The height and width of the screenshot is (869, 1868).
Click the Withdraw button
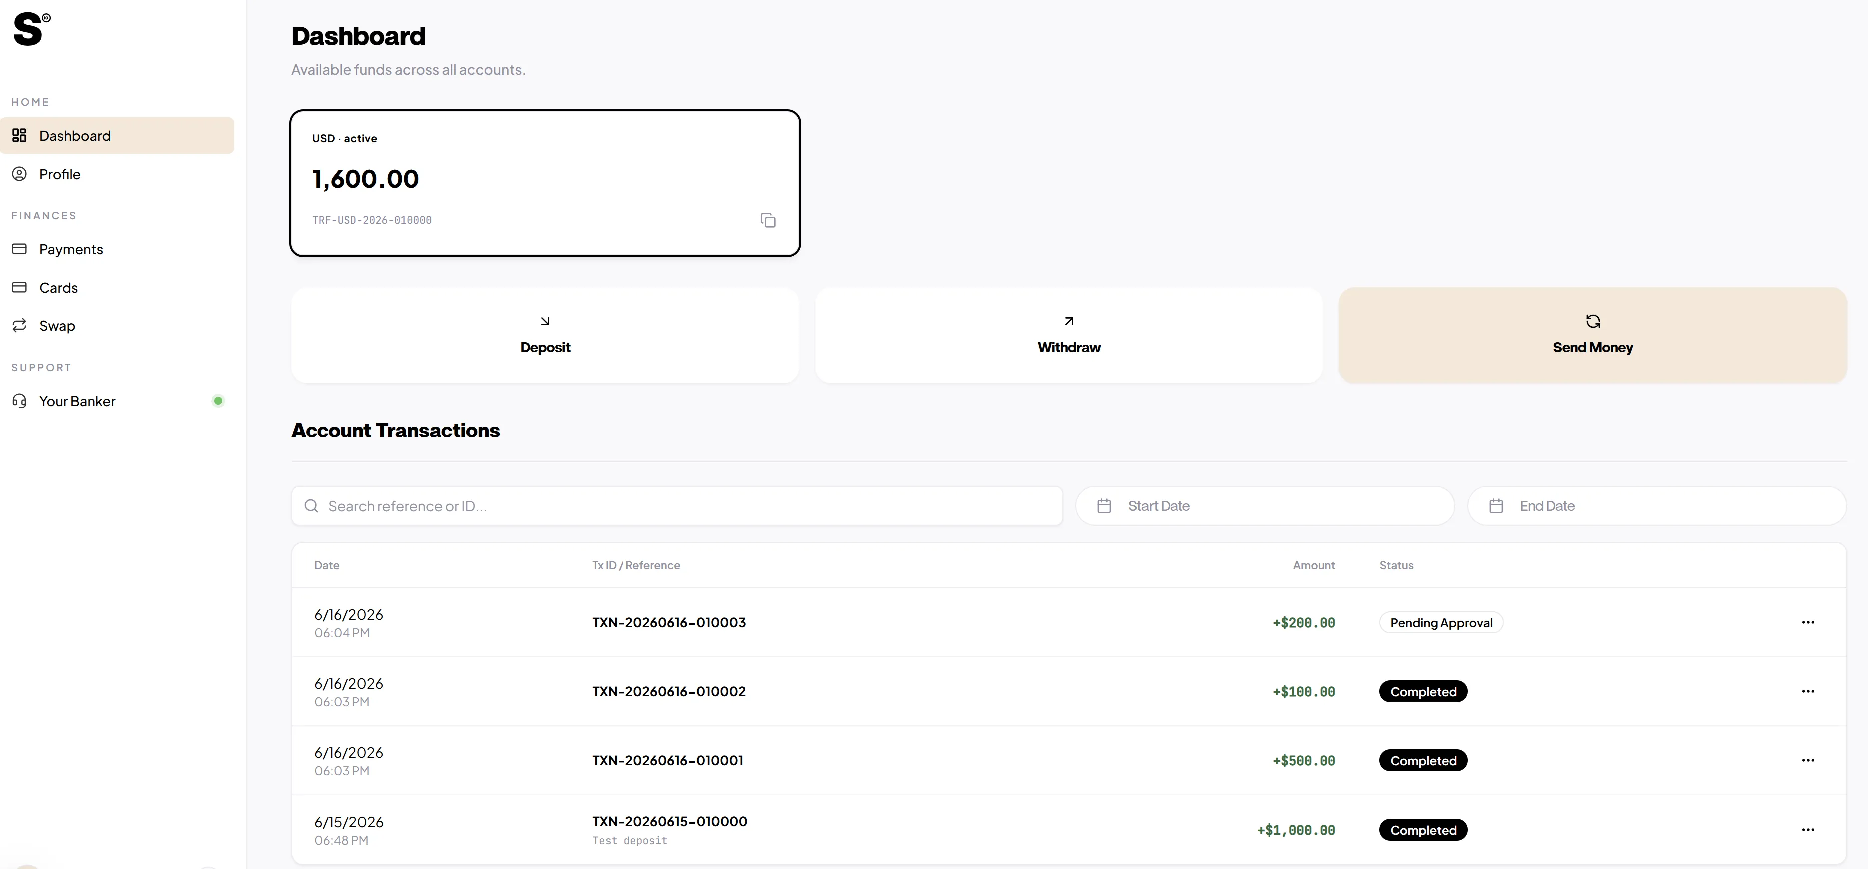point(1069,335)
